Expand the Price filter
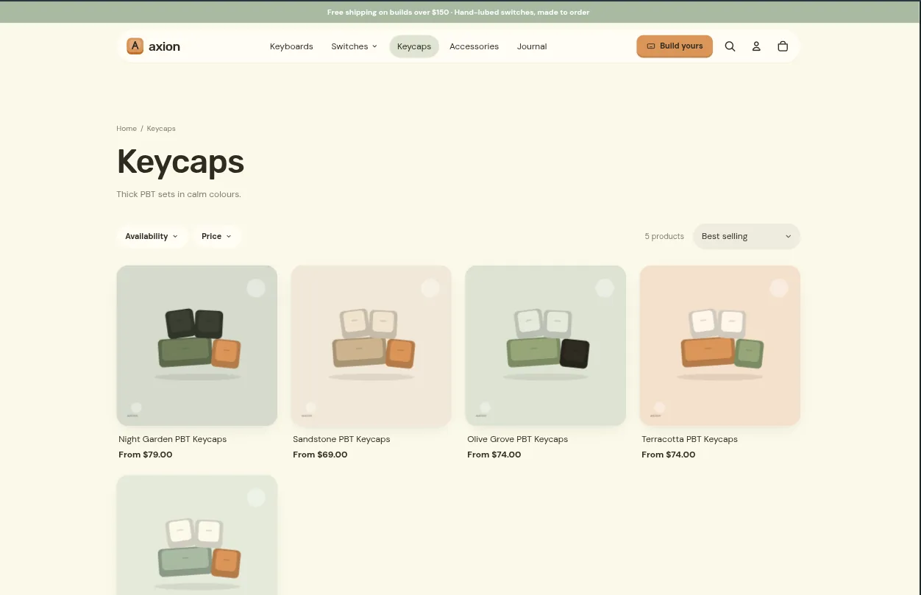The width and height of the screenshot is (921, 595). point(217,236)
